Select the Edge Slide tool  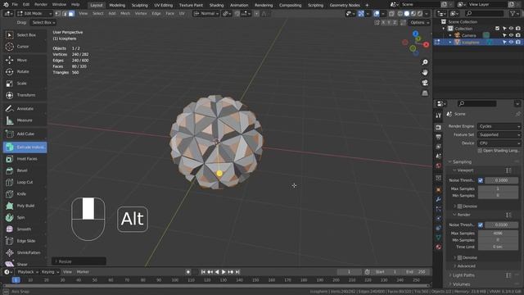point(25,241)
